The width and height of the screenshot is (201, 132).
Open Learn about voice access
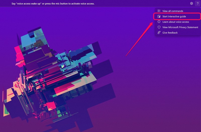(176, 22)
